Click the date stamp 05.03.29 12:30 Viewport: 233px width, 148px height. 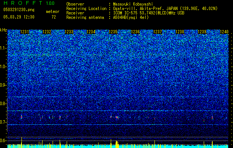[x=19, y=17]
